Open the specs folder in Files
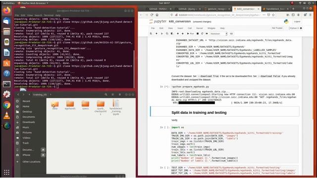 tap(85, 105)
